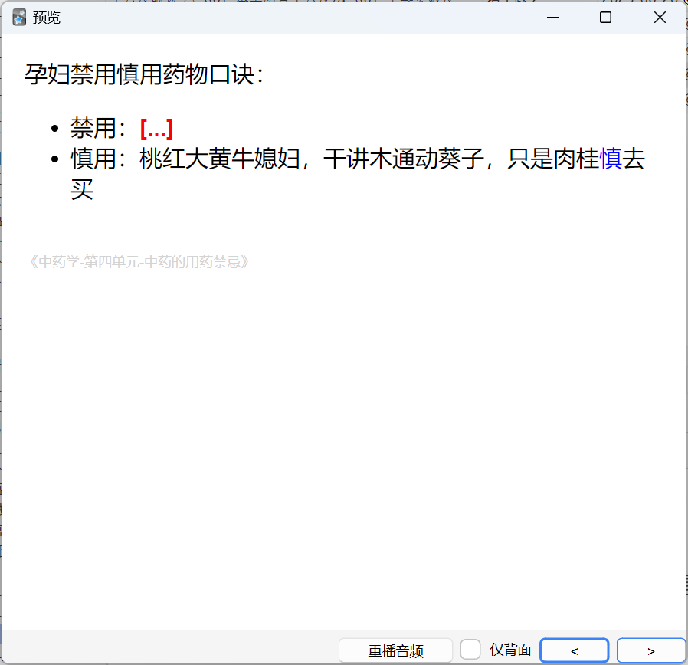Go to previous card with < button
Viewport: 688px width, 665px height.
point(574,650)
